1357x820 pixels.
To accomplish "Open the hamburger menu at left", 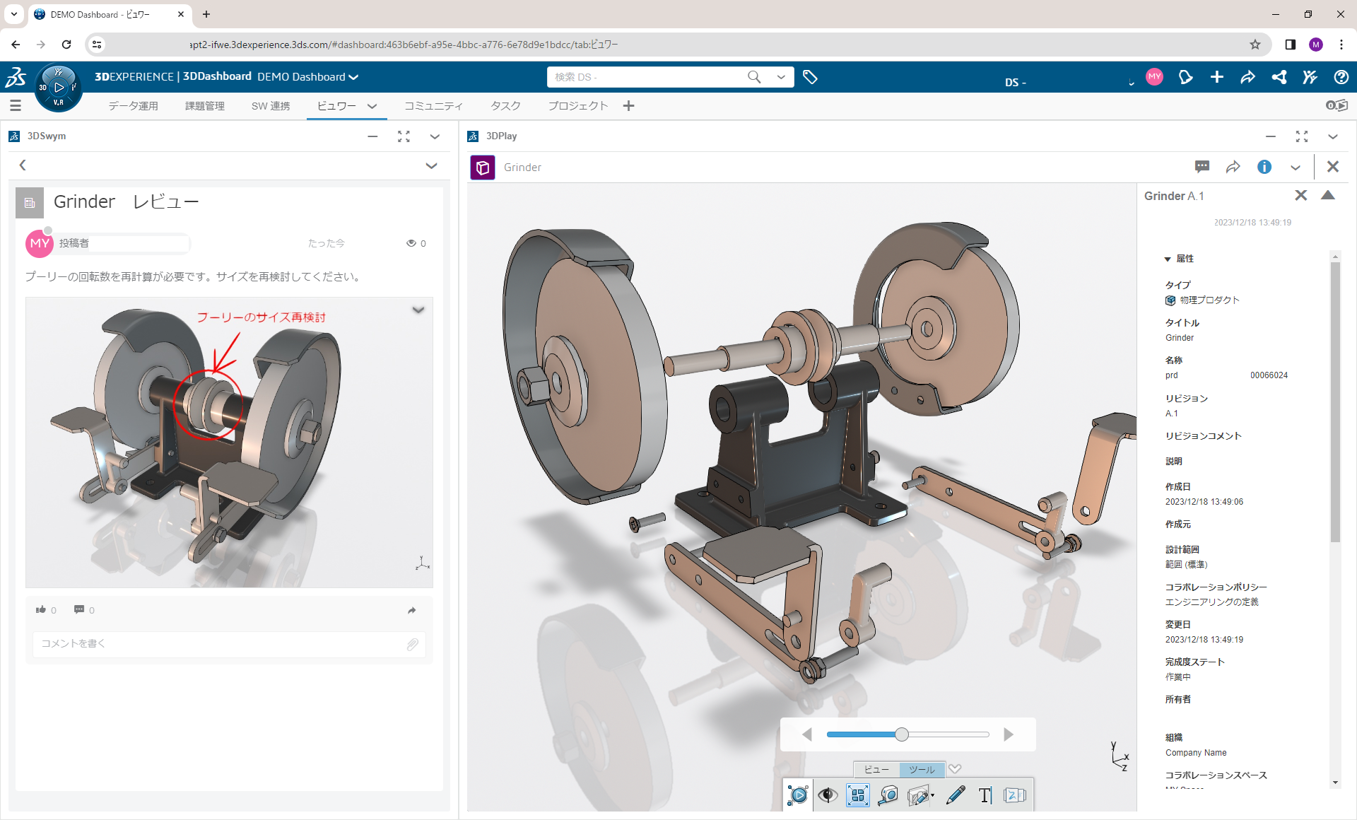I will [x=16, y=105].
